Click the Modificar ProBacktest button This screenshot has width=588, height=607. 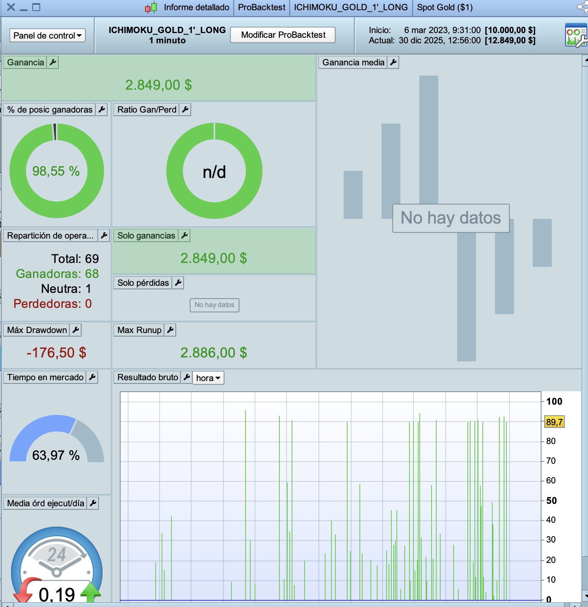click(283, 35)
